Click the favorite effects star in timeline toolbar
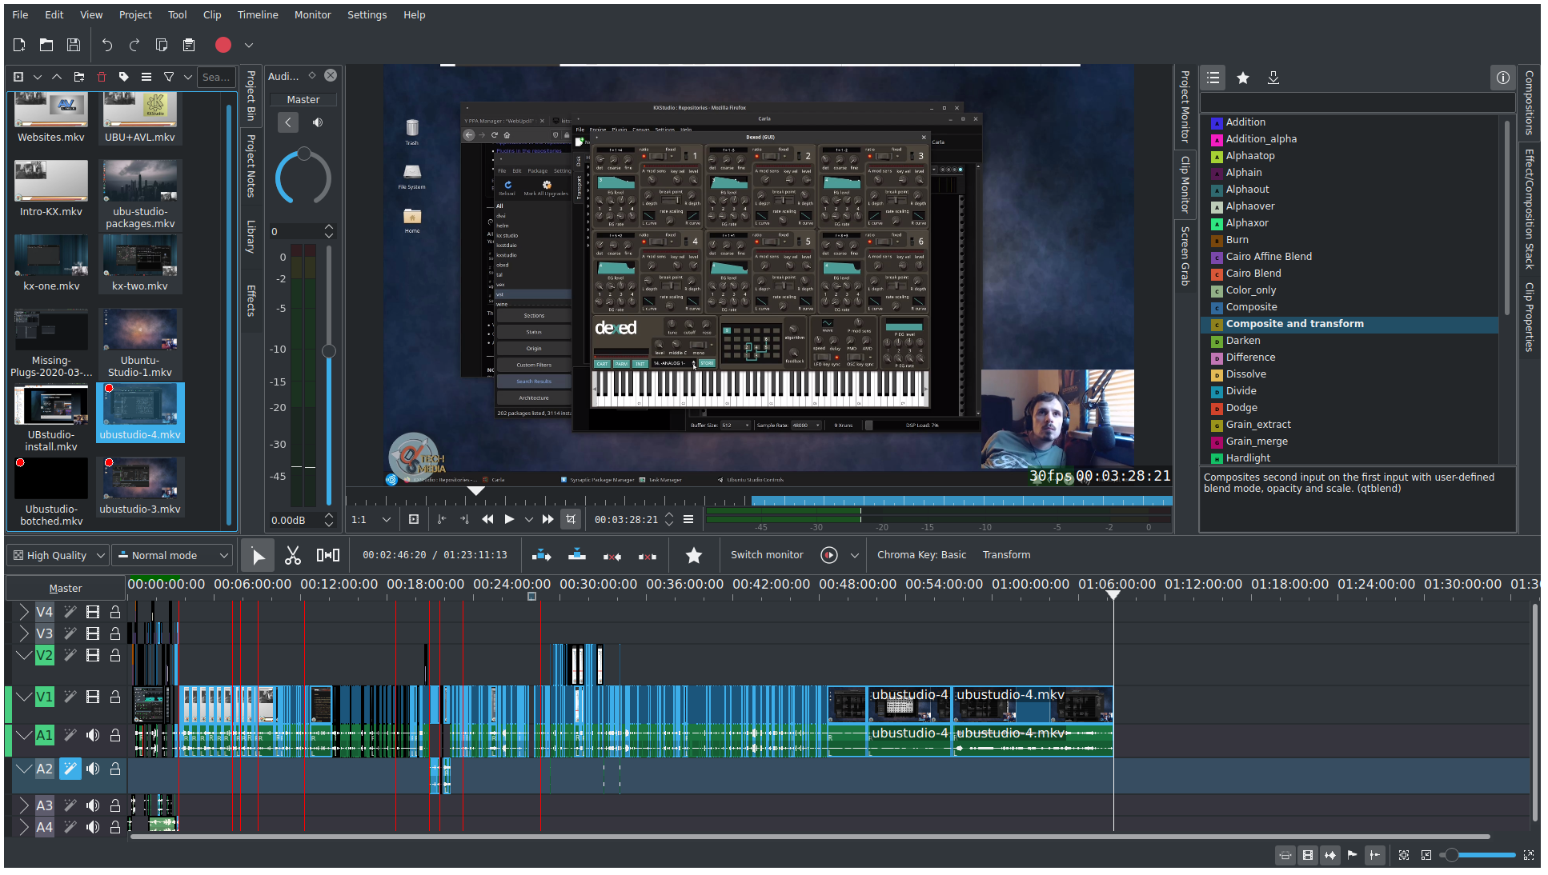Screen dimensions: 1548x875 click(694, 555)
